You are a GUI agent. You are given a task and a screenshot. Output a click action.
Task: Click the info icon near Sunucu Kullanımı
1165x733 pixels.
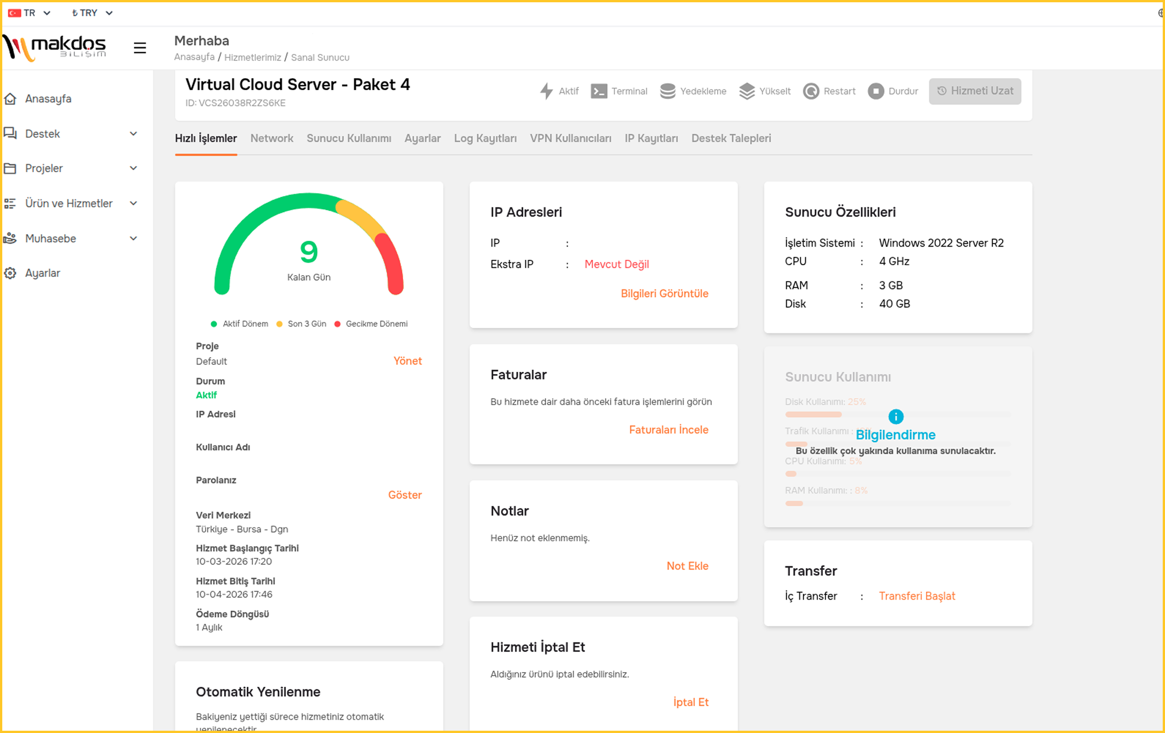(x=896, y=416)
